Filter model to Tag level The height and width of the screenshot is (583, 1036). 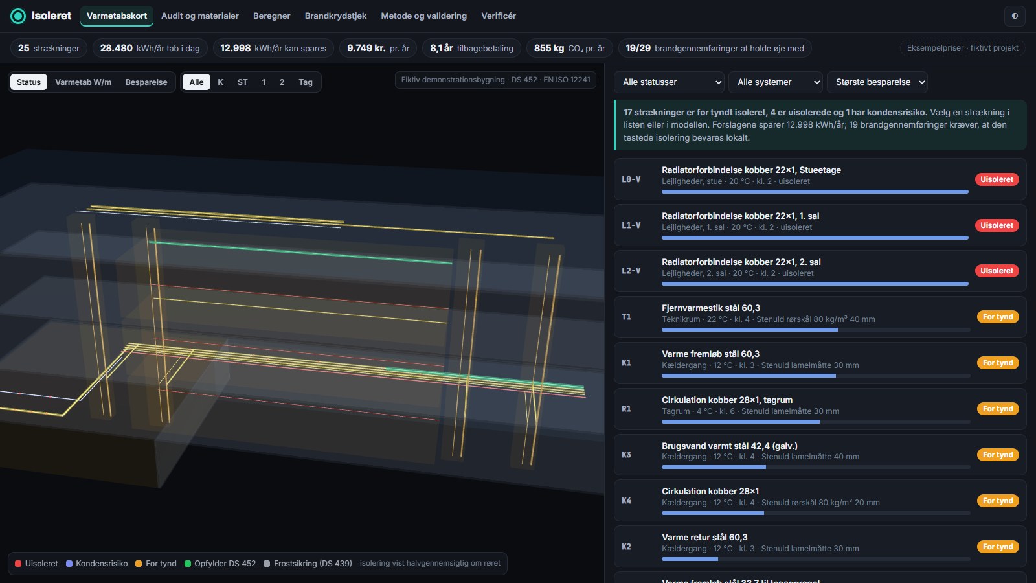tap(306, 82)
